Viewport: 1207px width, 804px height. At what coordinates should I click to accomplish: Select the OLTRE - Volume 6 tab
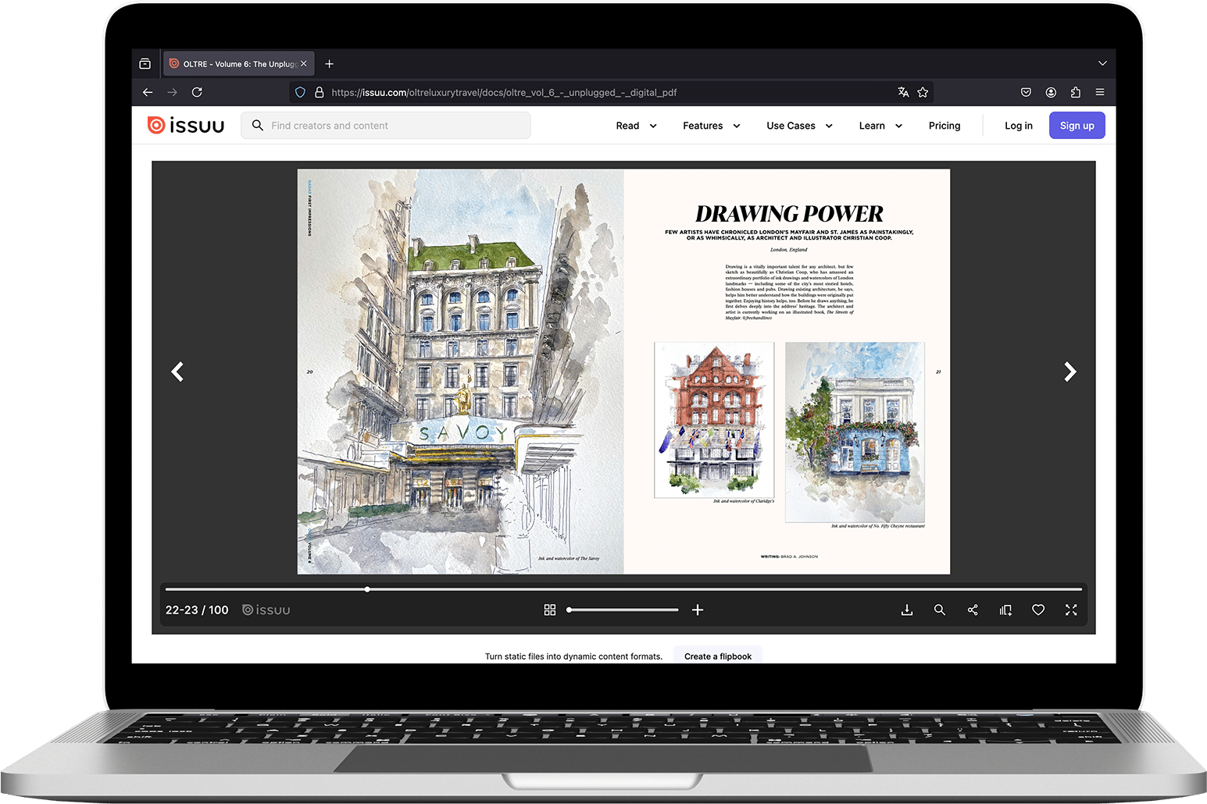tap(237, 64)
